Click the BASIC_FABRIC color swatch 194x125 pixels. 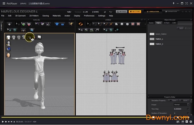152,34
